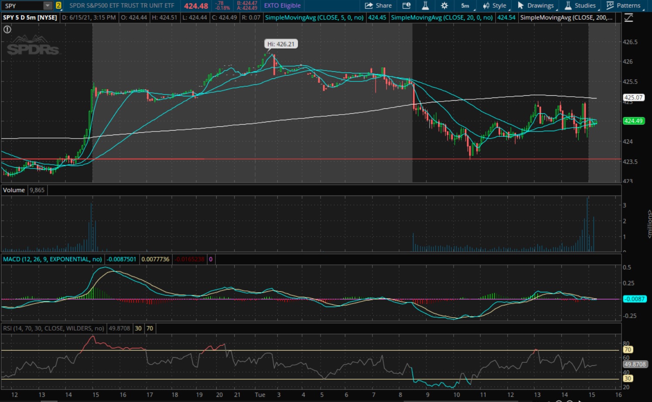
Task: Click the red -0.0165238 MACD diff value
Action: click(x=190, y=259)
